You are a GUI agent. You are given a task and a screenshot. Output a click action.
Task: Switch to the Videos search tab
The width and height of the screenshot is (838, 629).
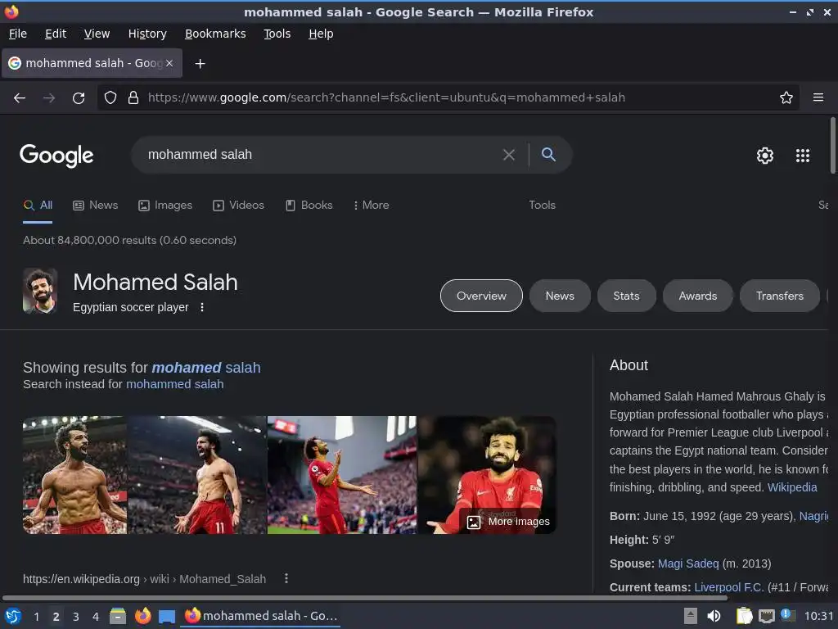click(x=238, y=206)
